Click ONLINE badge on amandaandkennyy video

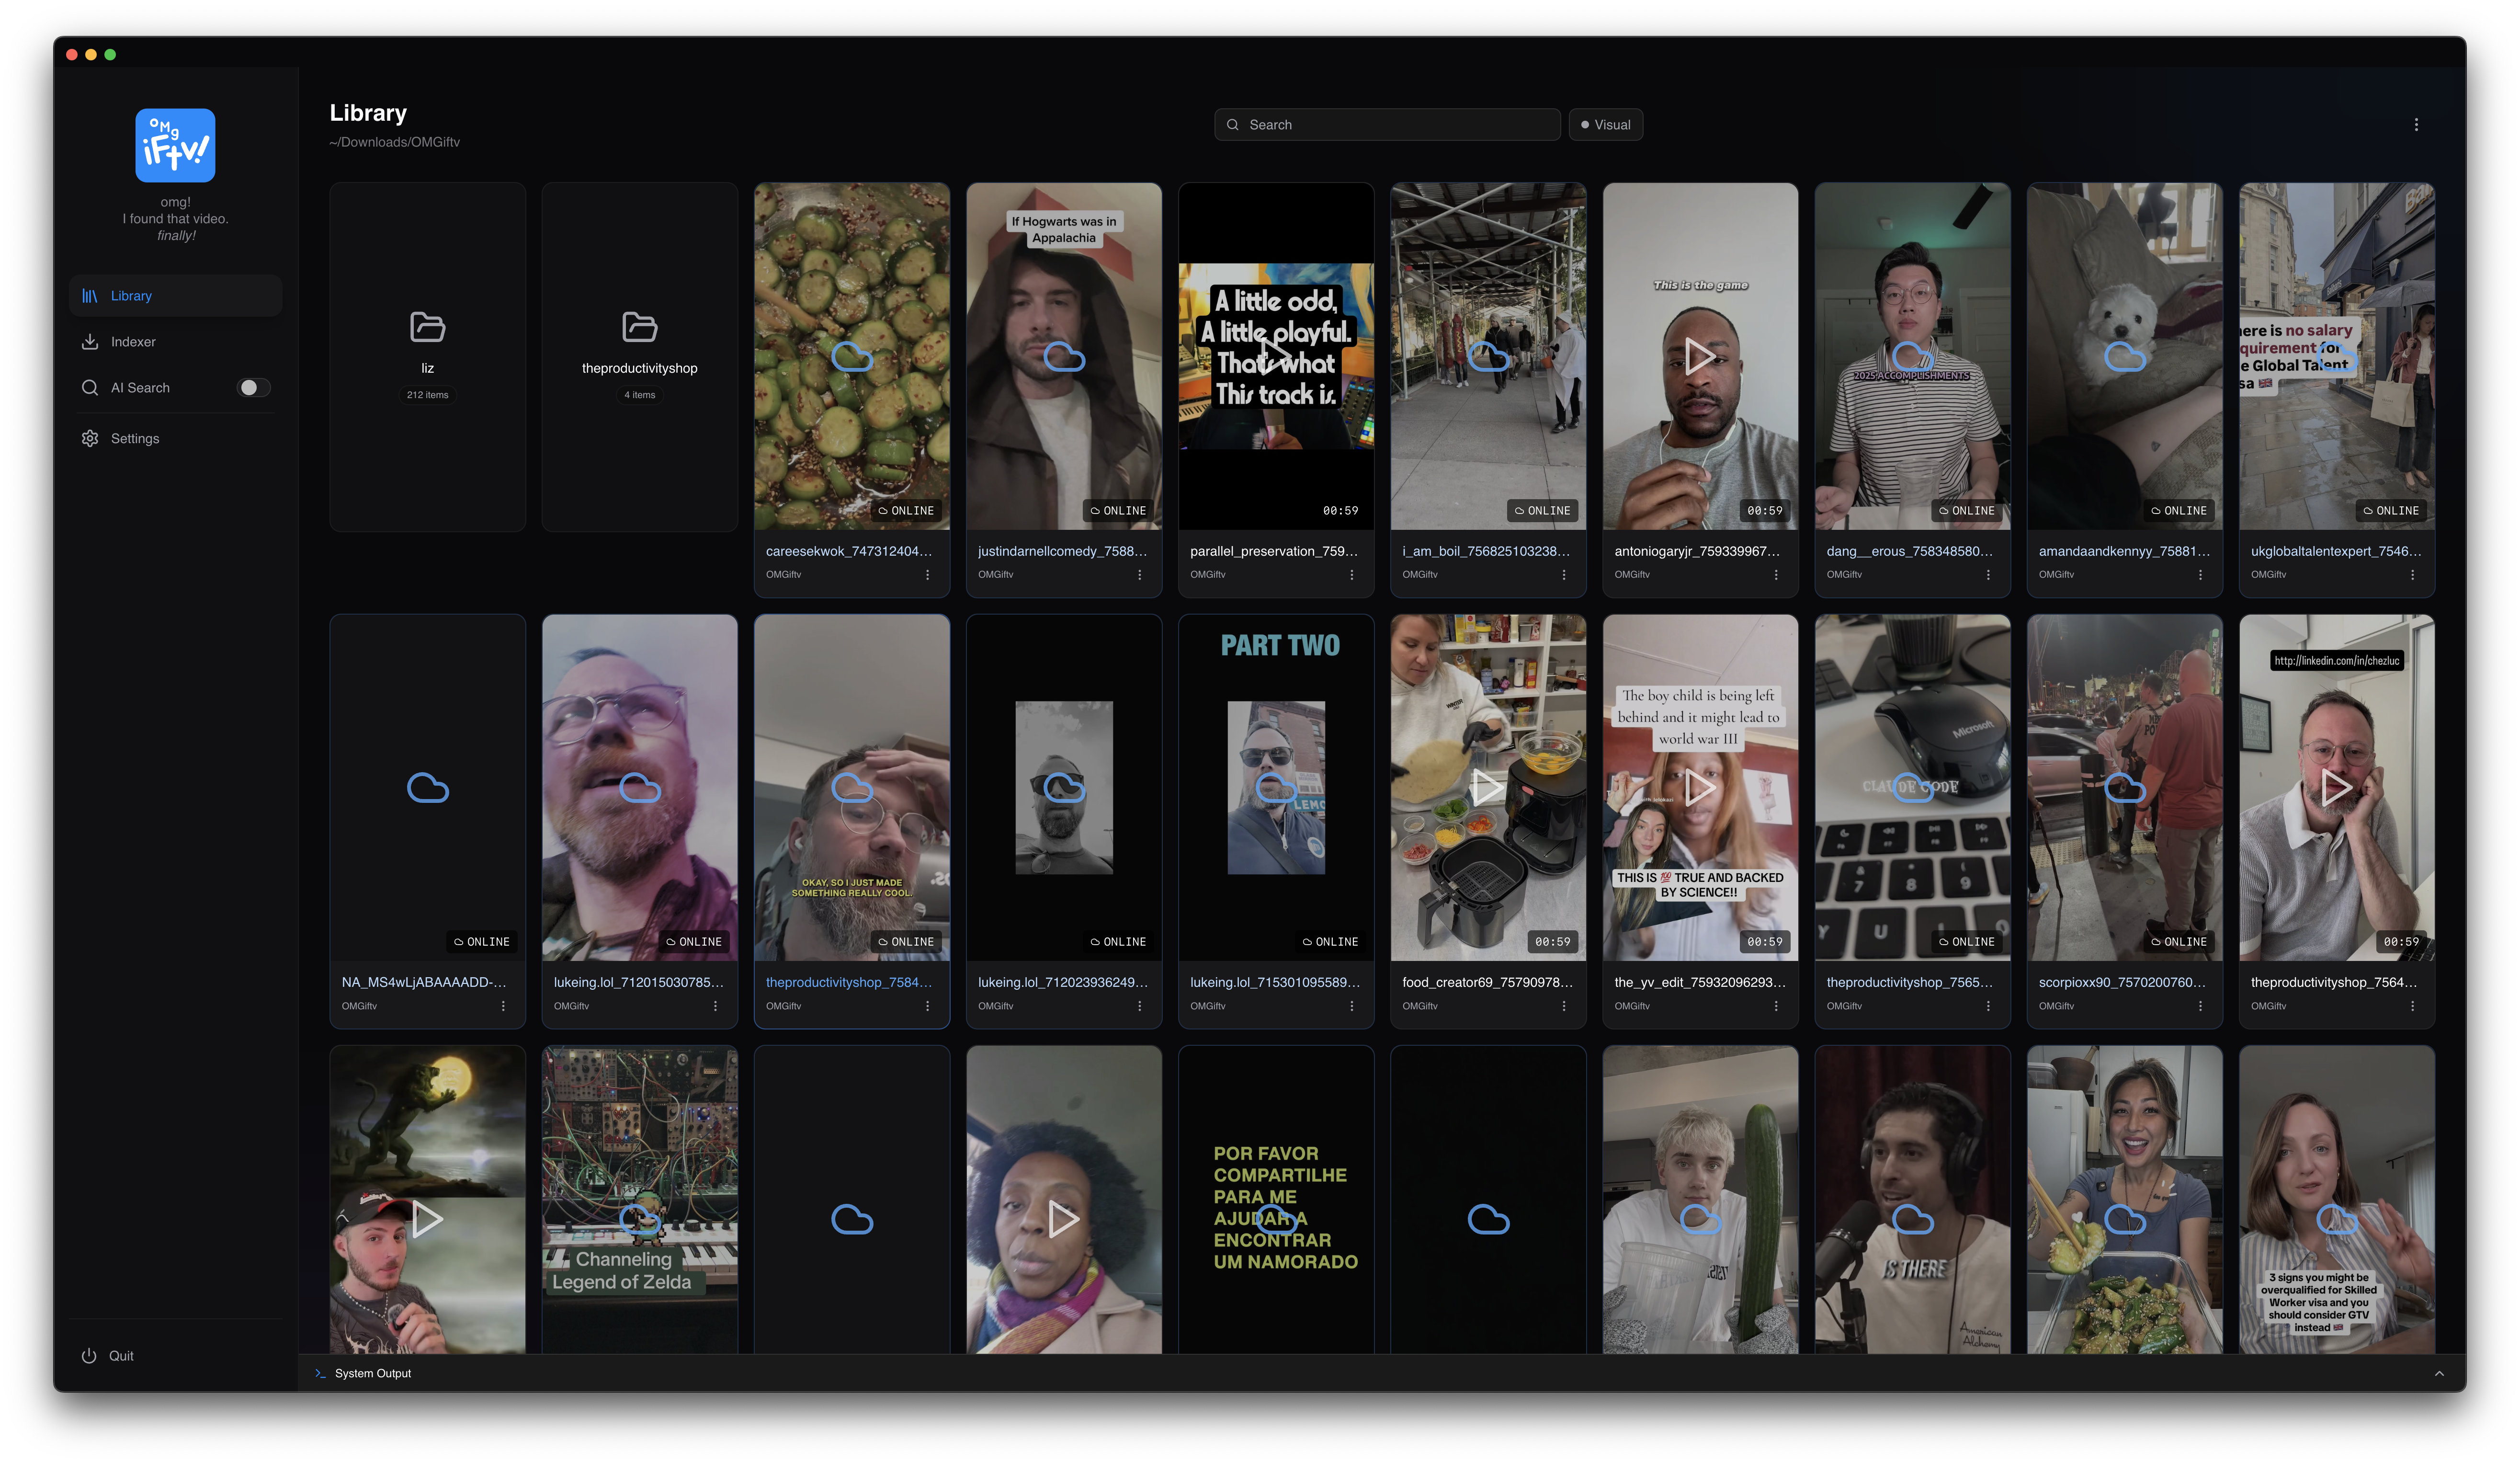(x=2178, y=511)
